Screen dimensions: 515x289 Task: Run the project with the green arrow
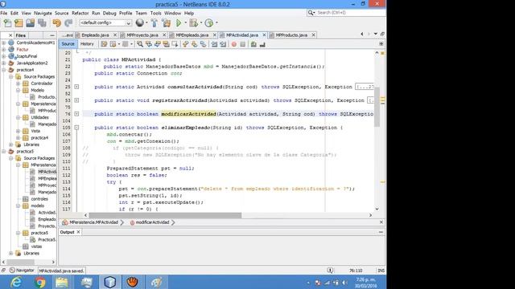[x=179, y=23]
